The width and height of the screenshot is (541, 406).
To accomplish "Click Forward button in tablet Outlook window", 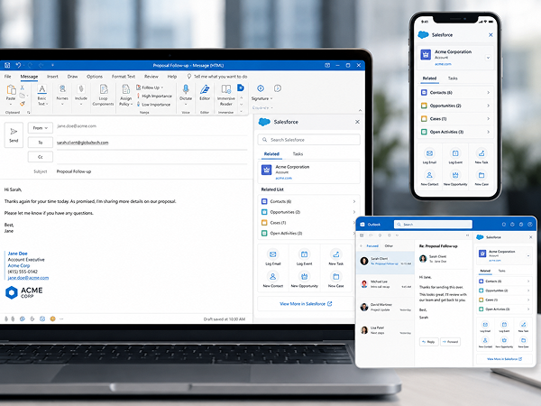I will 450,342.
